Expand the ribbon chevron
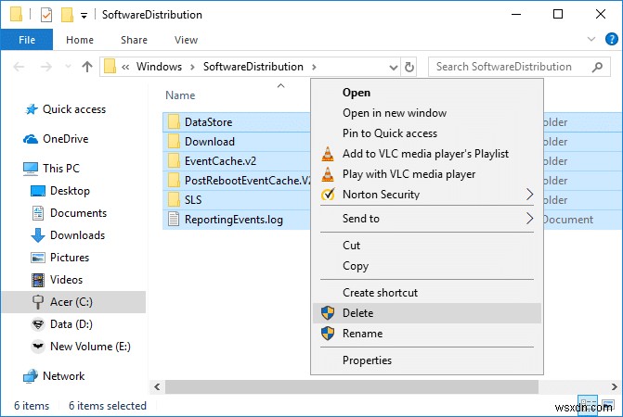Image resolution: width=623 pixels, height=417 pixels. click(591, 41)
